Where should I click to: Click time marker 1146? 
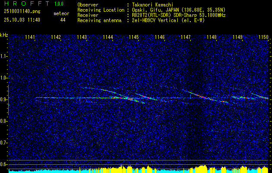tap(160, 37)
